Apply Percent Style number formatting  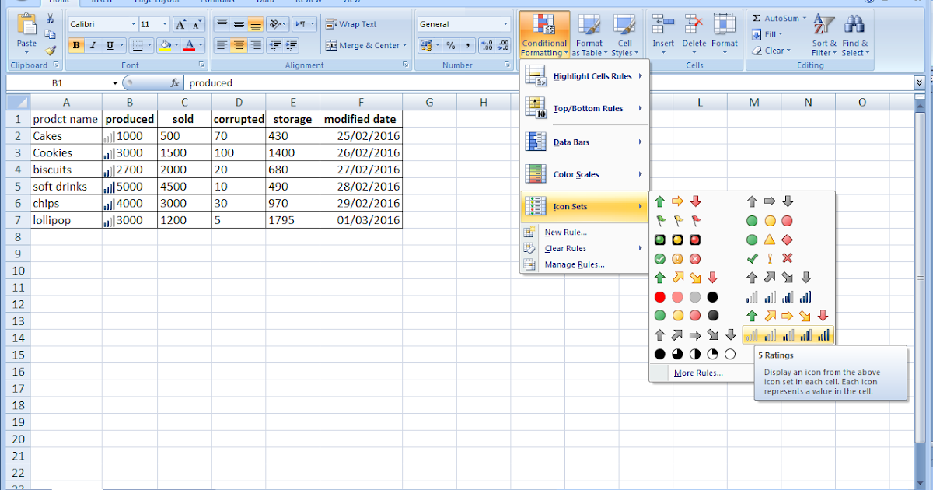point(449,45)
